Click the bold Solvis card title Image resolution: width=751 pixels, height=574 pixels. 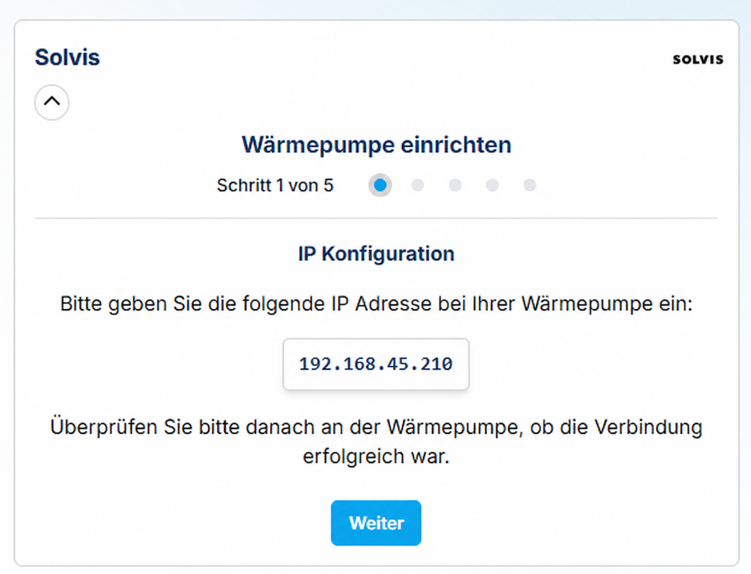point(67,57)
